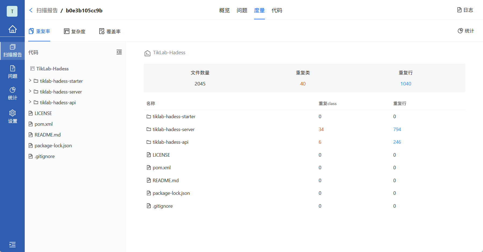Open tiklab-hadess-starter in the table
483x252 pixels.
coord(171,117)
